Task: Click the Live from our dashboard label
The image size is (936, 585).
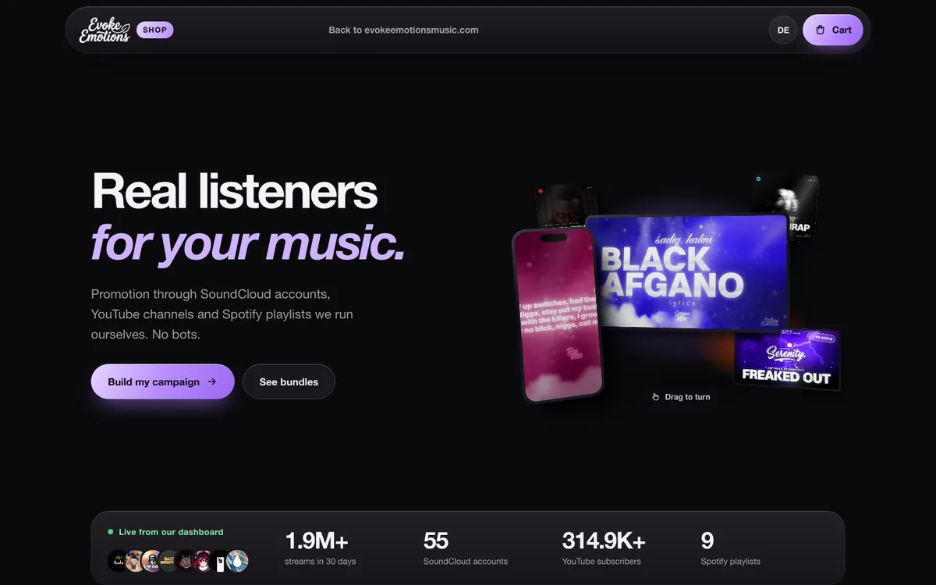Action: click(171, 532)
